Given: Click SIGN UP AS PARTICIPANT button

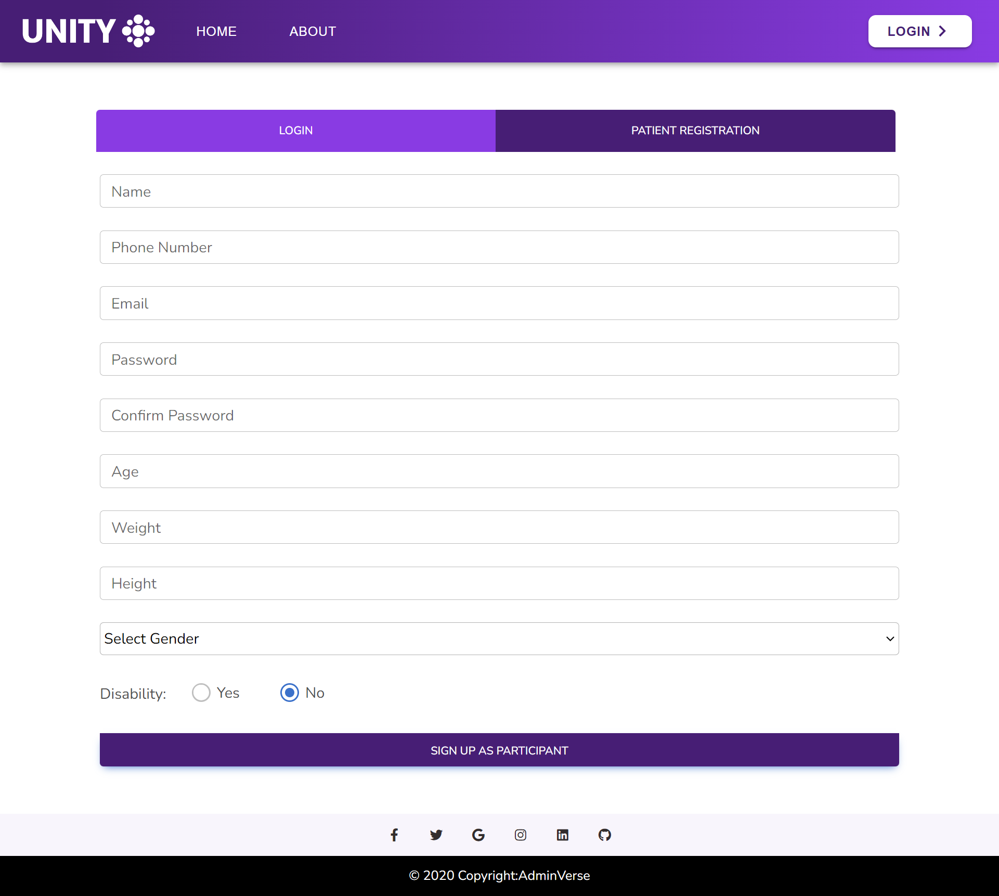Looking at the screenshot, I should tap(499, 750).
